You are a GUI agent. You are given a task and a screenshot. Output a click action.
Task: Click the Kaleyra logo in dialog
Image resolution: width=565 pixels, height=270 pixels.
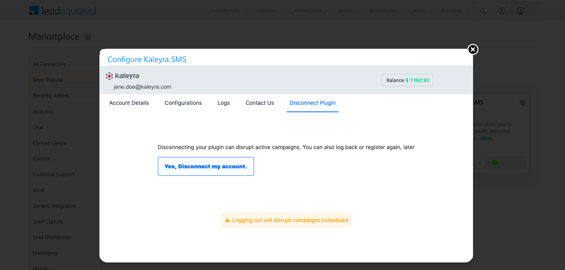point(123,76)
